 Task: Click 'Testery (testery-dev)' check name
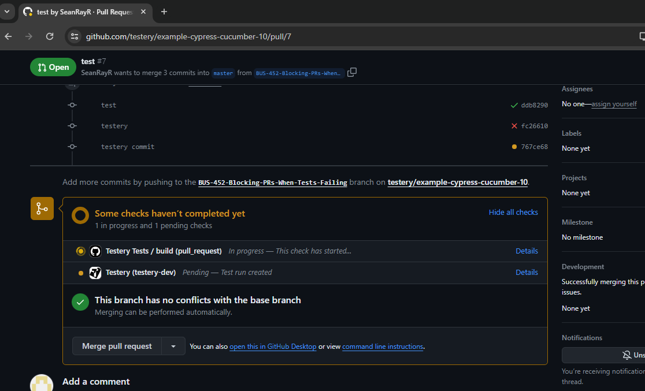(140, 273)
